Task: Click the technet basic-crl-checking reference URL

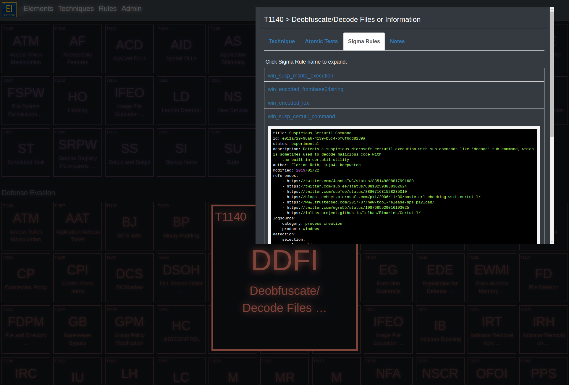Action: click(383, 197)
